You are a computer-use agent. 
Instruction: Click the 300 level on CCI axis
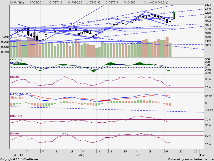point(208,59)
